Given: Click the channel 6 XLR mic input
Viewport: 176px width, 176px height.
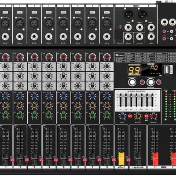Looking at the screenshot, I should point(78,23).
